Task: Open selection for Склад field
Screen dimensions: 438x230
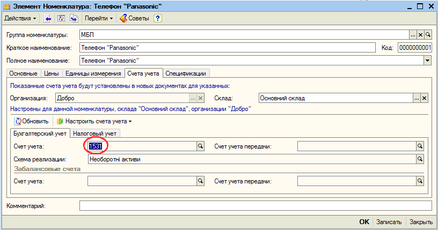Action: [417, 98]
